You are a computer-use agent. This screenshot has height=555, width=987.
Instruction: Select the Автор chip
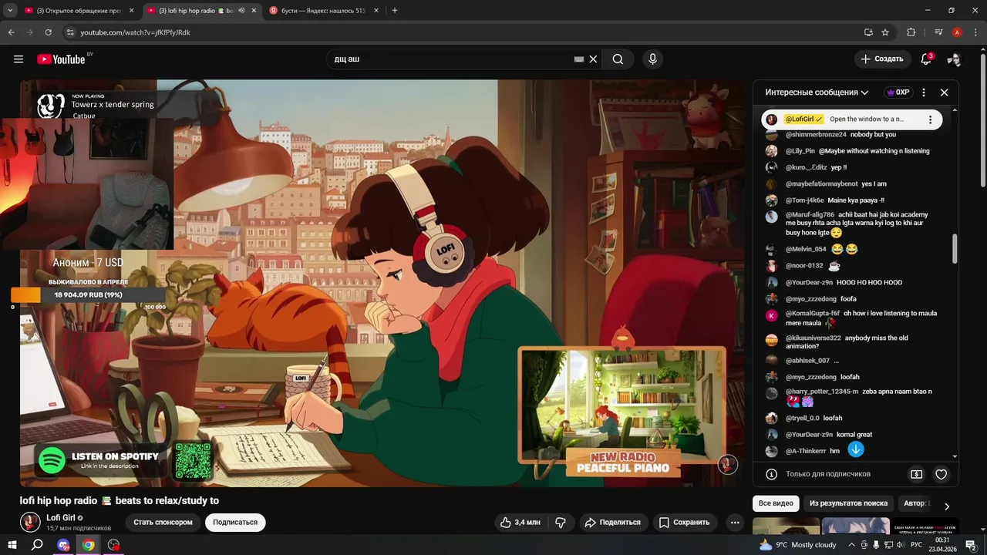coord(916,503)
